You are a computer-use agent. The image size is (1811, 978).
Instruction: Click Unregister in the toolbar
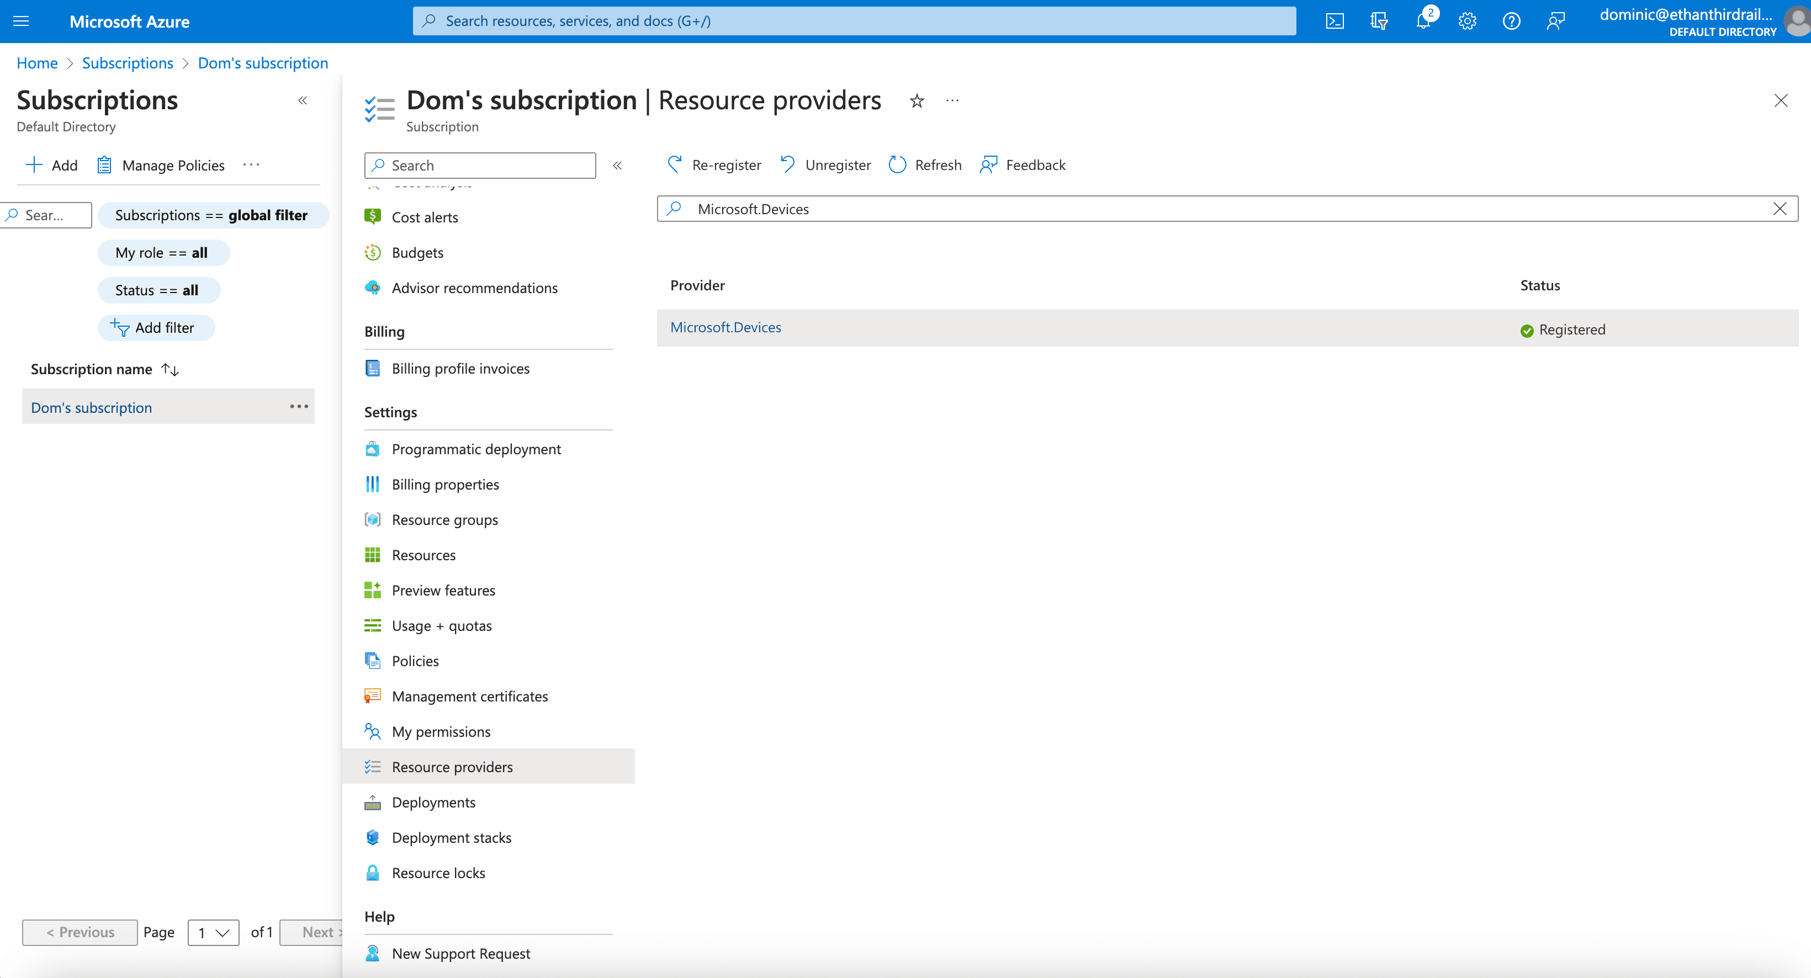click(x=825, y=165)
